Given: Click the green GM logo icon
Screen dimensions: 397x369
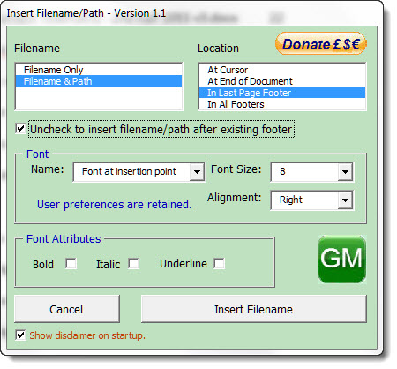Looking at the screenshot, I should 342,260.
